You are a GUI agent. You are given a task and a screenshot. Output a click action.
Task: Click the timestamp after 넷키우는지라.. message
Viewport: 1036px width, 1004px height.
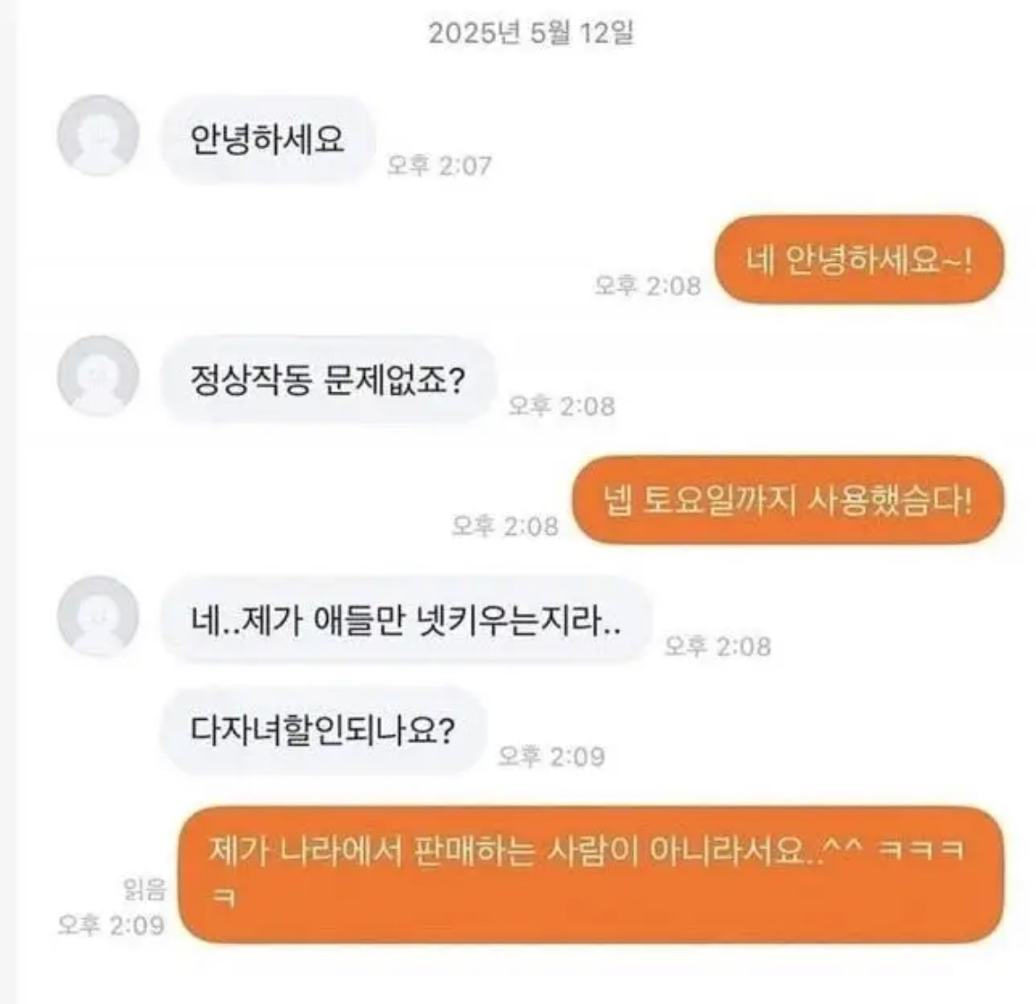[717, 645]
